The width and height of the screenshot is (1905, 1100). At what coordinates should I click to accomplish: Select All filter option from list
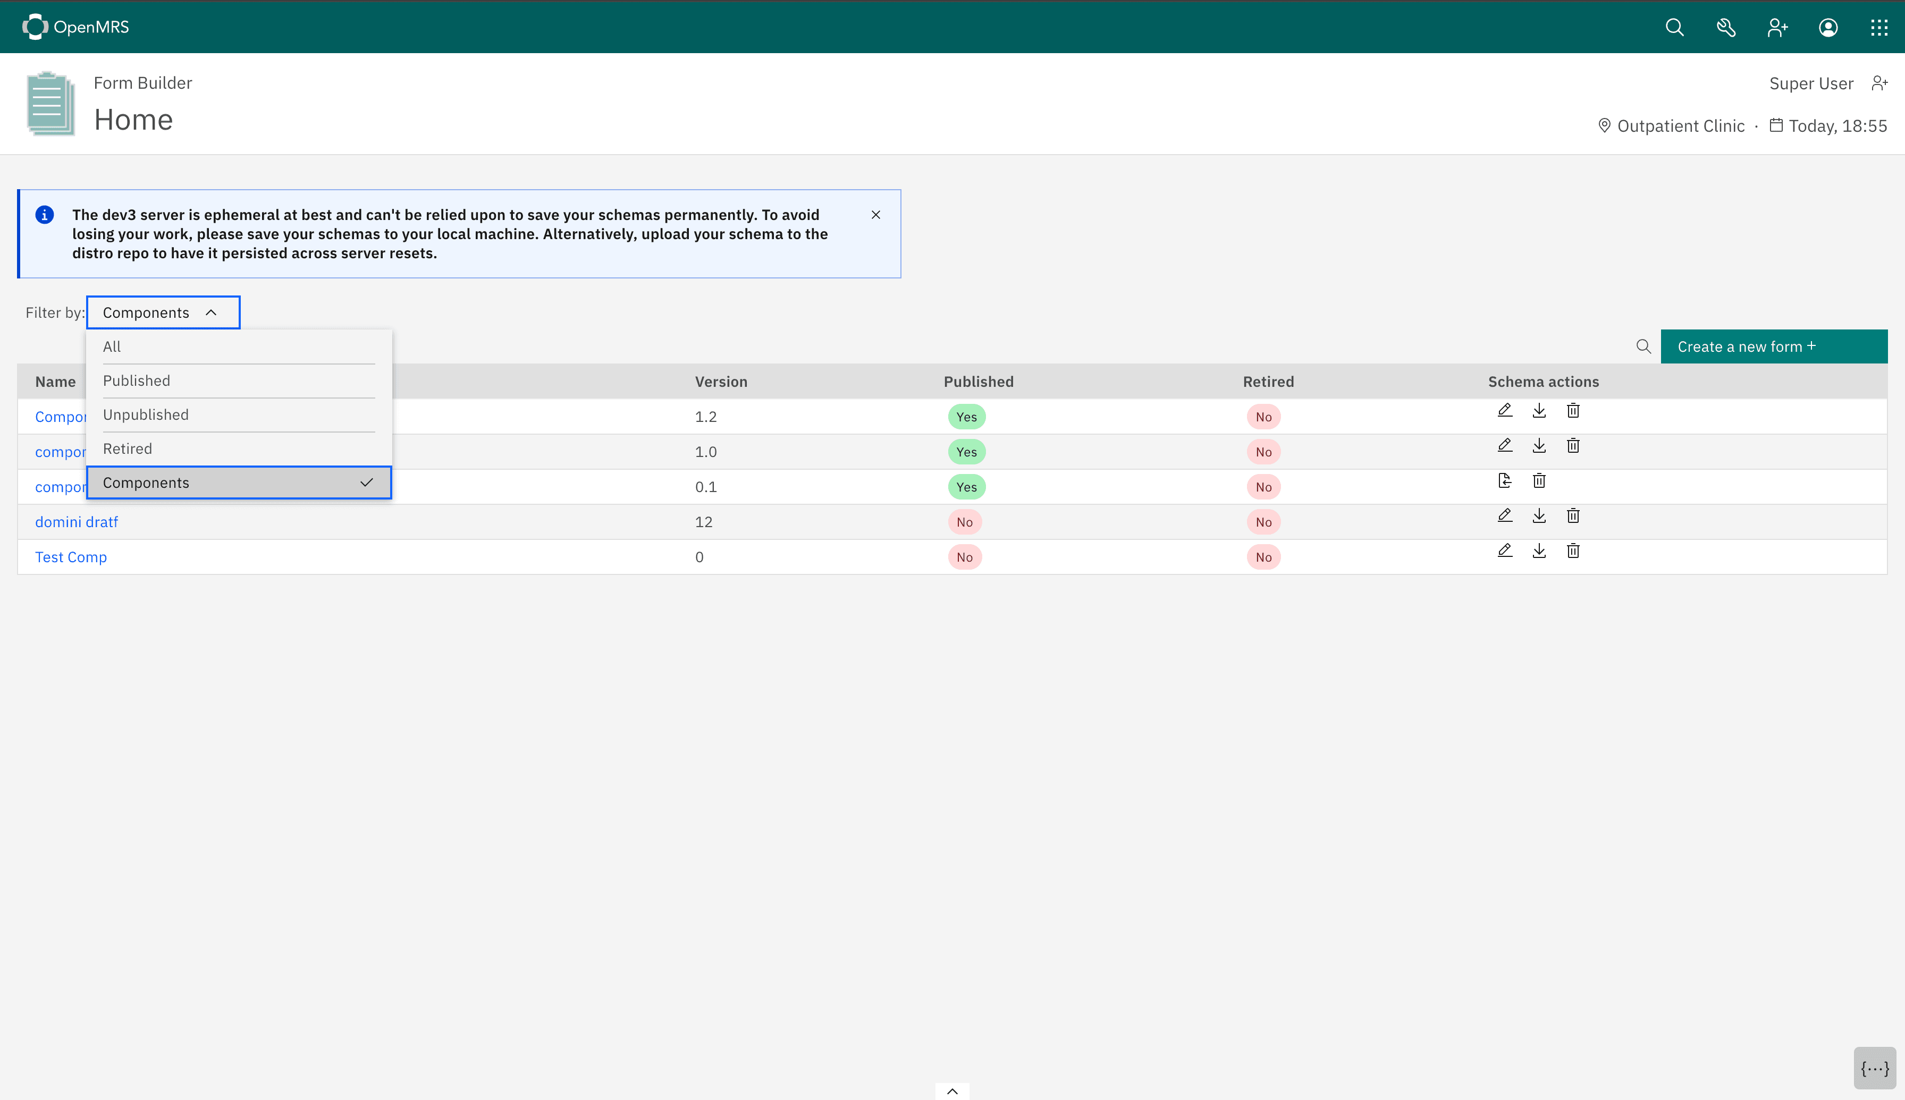(240, 346)
